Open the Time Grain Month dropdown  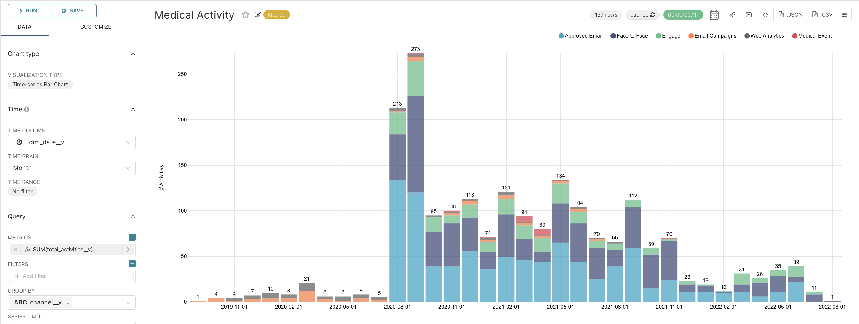71,168
